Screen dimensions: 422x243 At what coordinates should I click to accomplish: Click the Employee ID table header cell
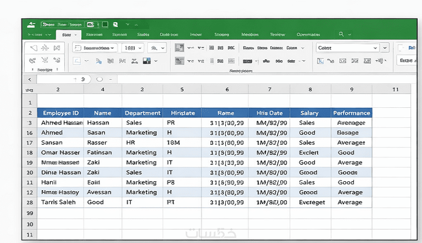coord(60,113)
